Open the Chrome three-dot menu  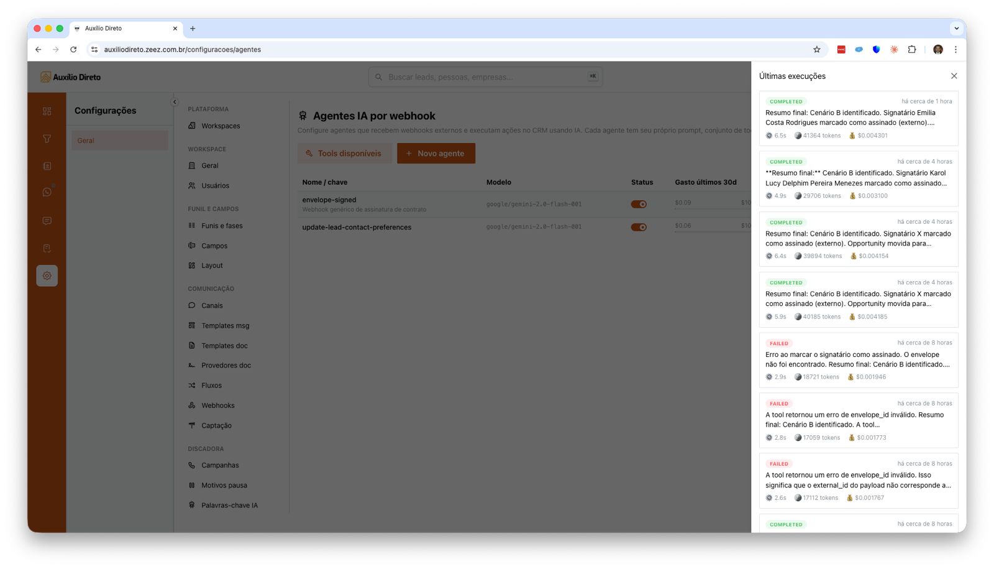(x=956, y=49)
